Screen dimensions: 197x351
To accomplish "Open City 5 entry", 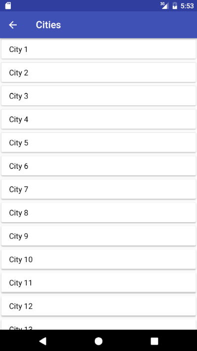I will pos(99,143).
